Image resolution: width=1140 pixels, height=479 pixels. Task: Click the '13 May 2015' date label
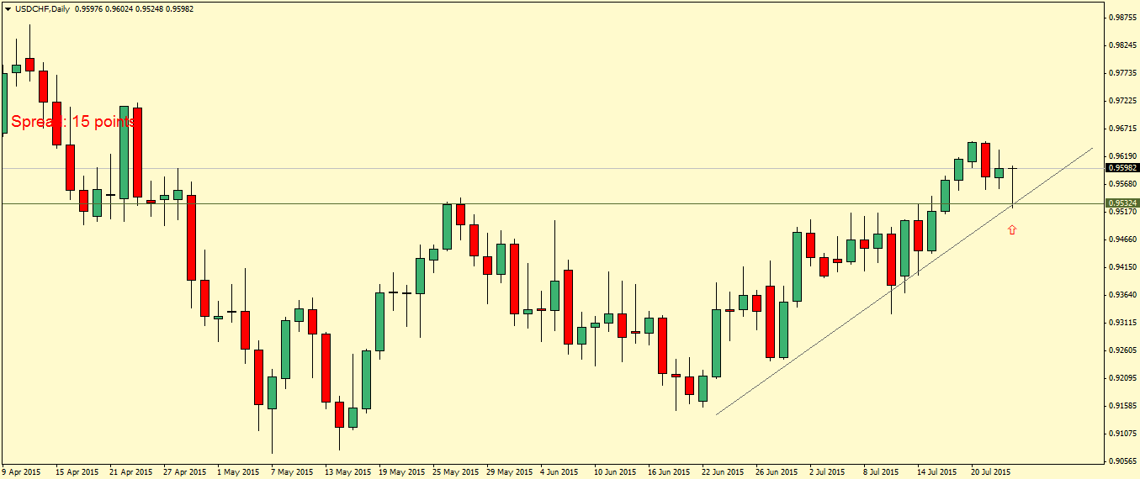pos(349,471)
